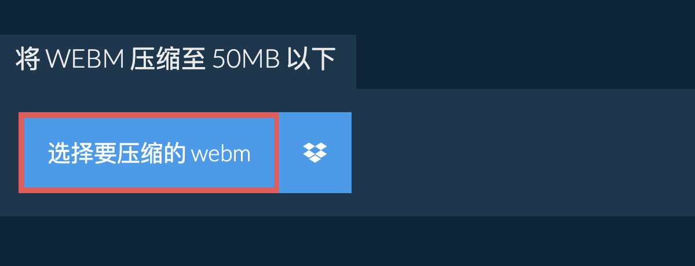Viewport: 695px width, 266px height.
Task: Click the word webm in upload button
Action: click(221, 154)
